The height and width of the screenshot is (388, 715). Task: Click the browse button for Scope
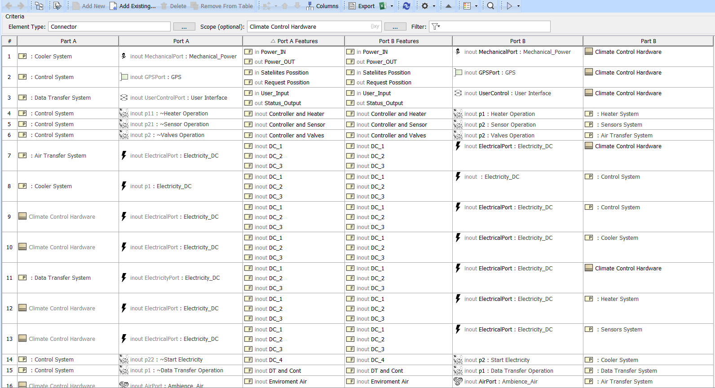click(x=395, y=27)
